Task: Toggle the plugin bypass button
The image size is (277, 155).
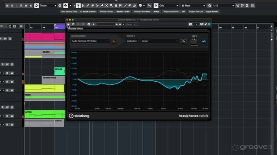Action: click(x=73, y=24)
